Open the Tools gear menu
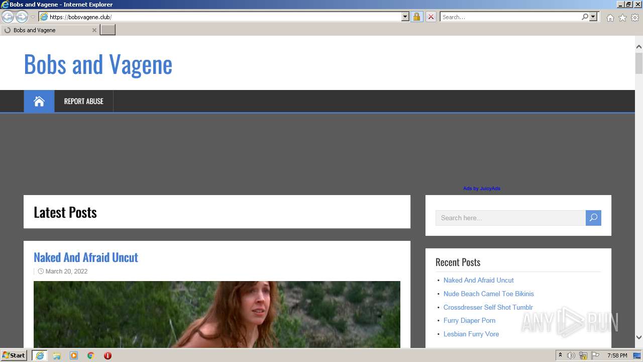Viewport: 643px width, 362px height. point(635,18)
